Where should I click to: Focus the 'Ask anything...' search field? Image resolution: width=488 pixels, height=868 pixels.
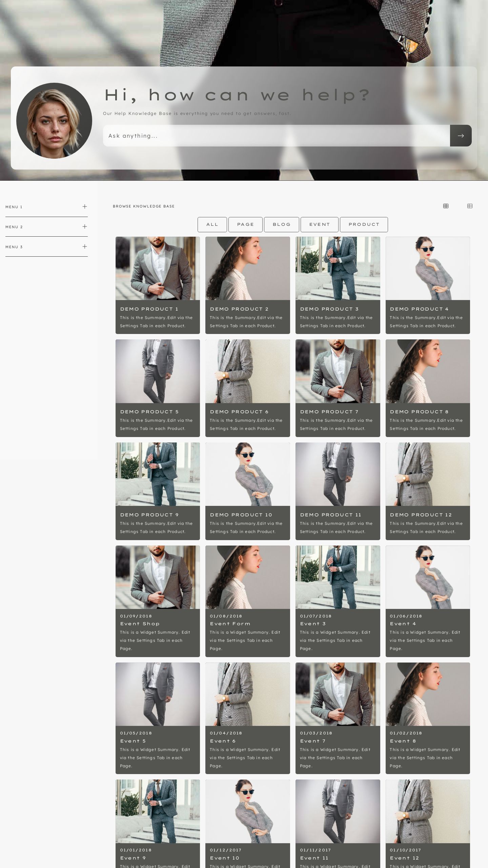click(x=276, y=136)
